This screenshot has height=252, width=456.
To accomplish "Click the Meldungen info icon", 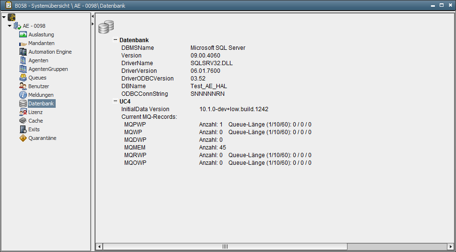I will coord(23,95).
